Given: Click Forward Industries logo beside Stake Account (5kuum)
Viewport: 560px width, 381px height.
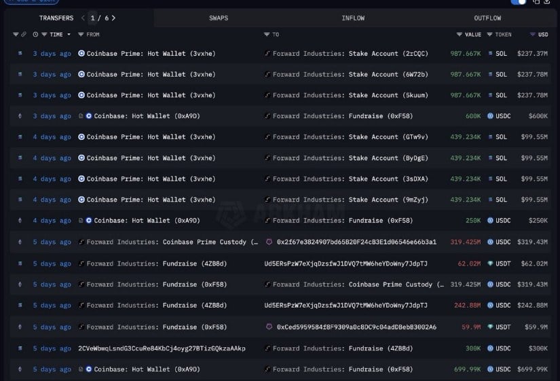Looking at the screenshot, I should (x=267, y=95).
